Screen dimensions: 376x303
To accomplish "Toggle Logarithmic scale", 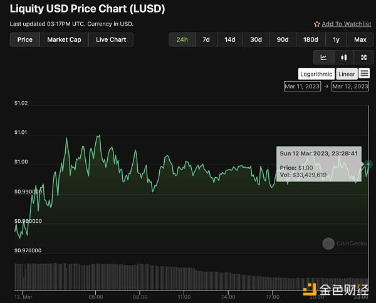I will tap(316, 74).
